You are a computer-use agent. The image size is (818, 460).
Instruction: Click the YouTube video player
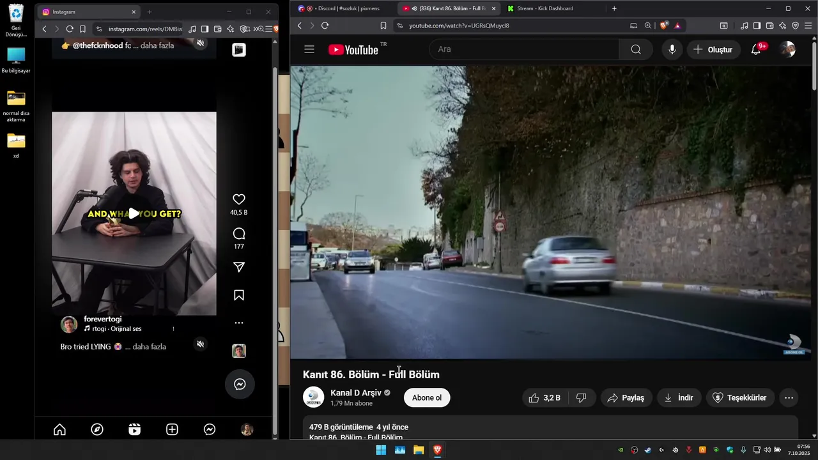click(x=551, y=212)
